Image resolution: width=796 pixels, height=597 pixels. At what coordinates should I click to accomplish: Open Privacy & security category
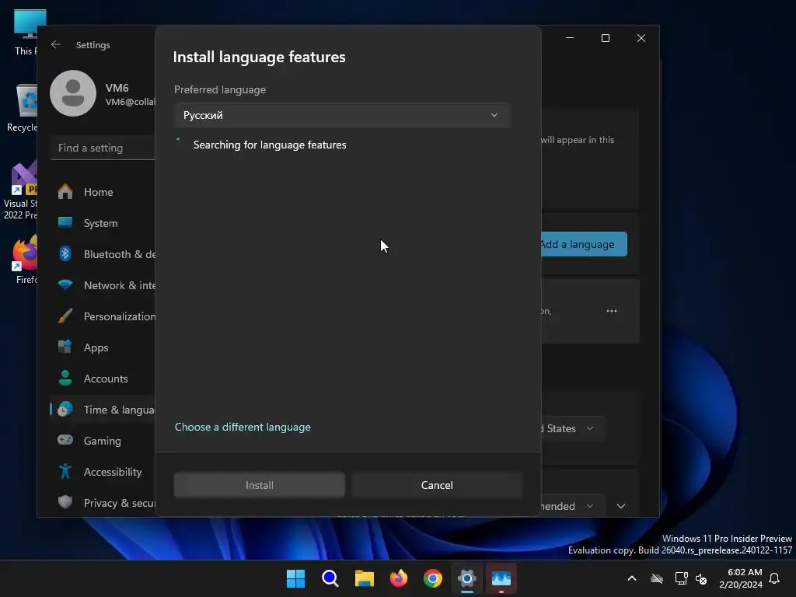(x=103, y=503)
